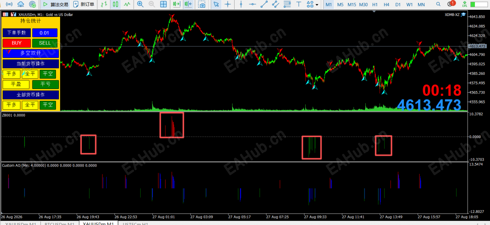The width and height of the screenshot is (490, 225).
Task: Open the signals broadcast icon in toolbar
Action: [x=10, y=4]
